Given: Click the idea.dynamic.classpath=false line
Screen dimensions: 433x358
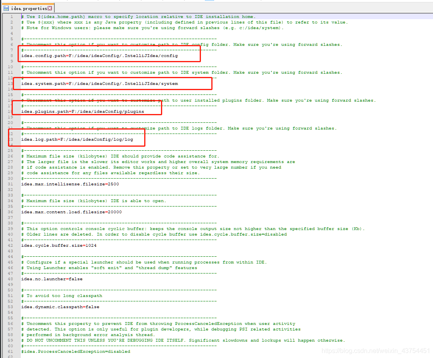Looking at the screenshot, I should (60, 307).
